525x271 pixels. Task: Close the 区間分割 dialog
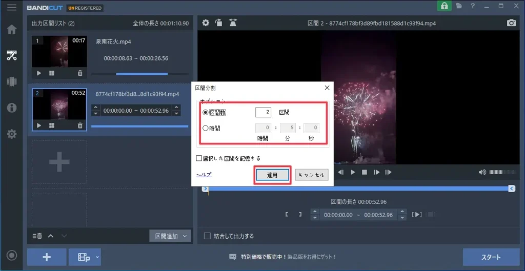point(327,88)
